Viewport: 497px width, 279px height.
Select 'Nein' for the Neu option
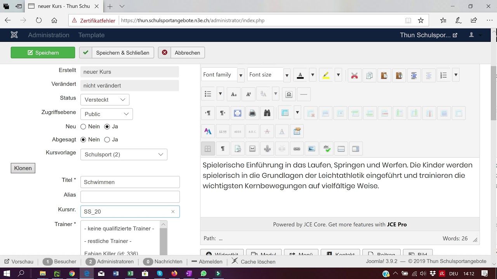83,127
